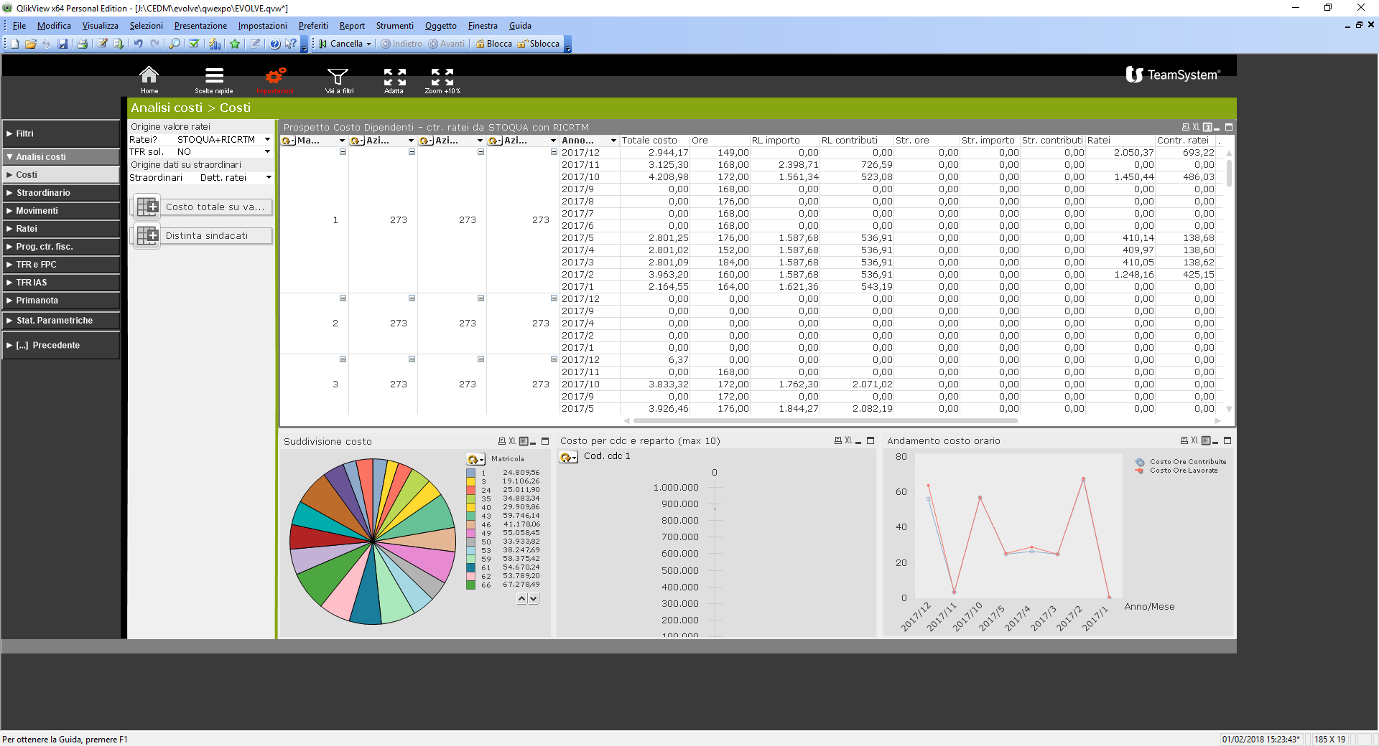Unlock selections with the Sblocca button
Screen dimensions: 1379x746
pos(539,44)
